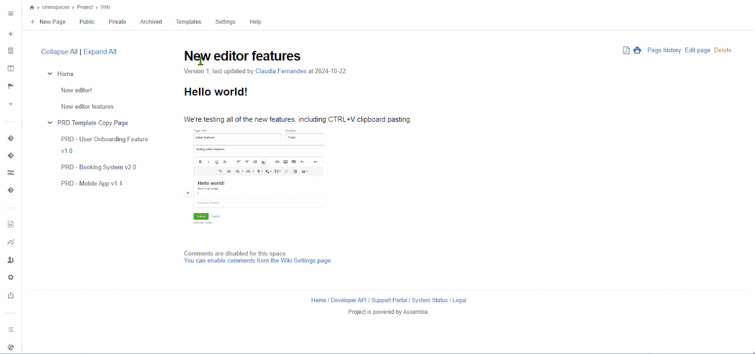Click the team members icon in sidebar
755x354 pixels.
pos(11,260)
